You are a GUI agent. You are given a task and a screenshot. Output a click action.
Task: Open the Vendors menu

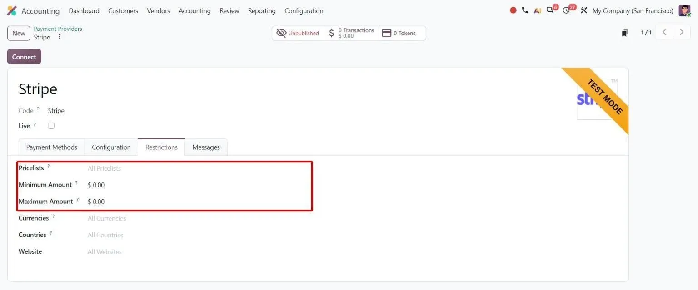point(159,11)
